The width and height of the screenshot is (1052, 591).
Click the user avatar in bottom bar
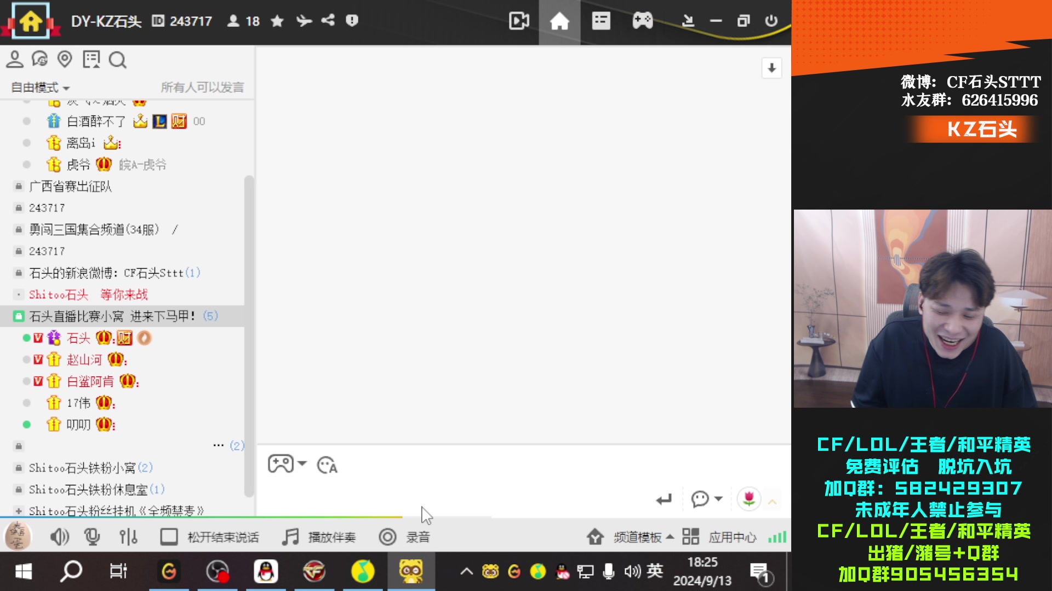pyautogui.click(x=18, y=536)
